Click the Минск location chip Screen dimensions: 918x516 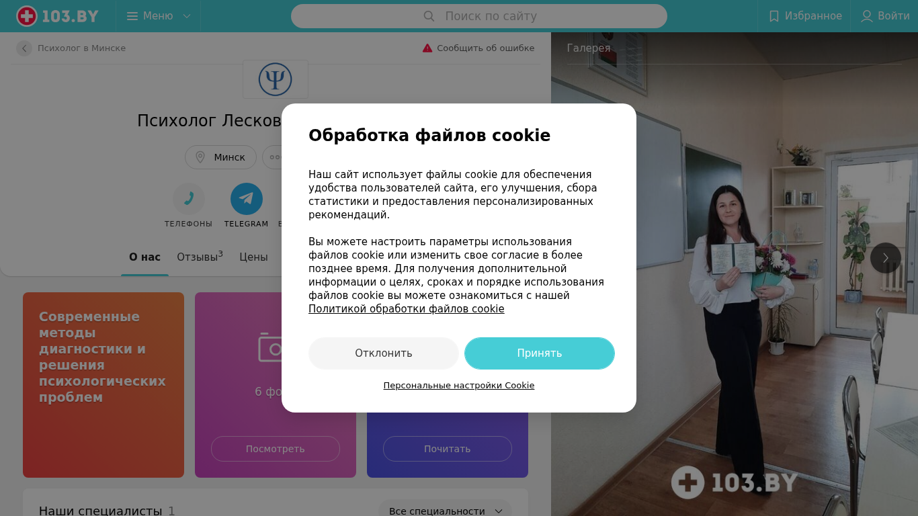[220, 157]
